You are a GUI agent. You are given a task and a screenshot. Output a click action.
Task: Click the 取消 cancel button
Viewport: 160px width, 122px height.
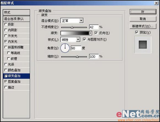point(143,19)
